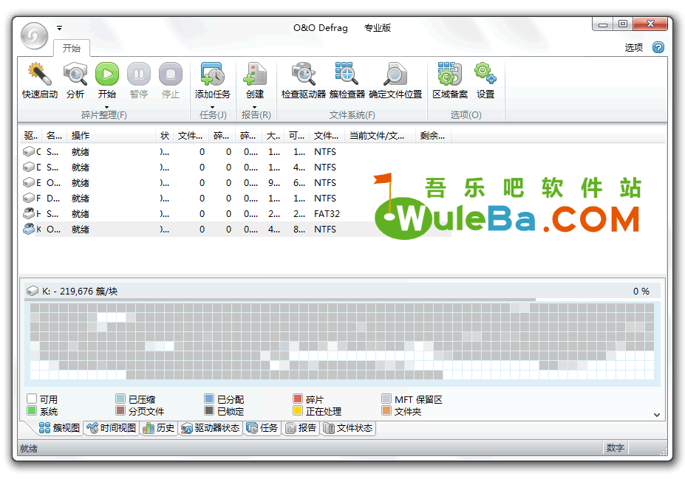
Task: Open the 历史 history tab
Action: 159,428
